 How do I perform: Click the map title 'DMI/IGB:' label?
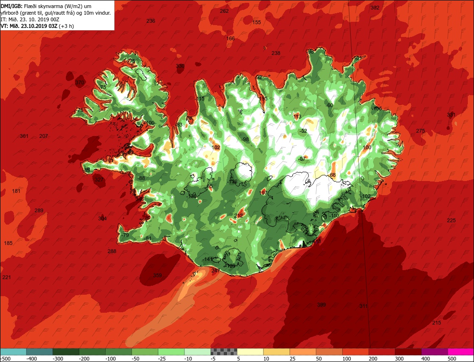[12, 5]
